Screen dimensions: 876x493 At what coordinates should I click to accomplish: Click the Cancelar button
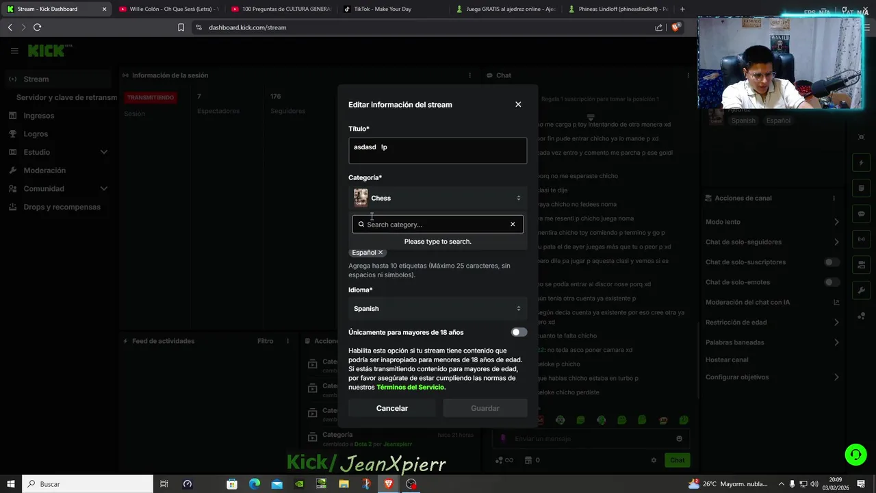(x=392, y=408)
